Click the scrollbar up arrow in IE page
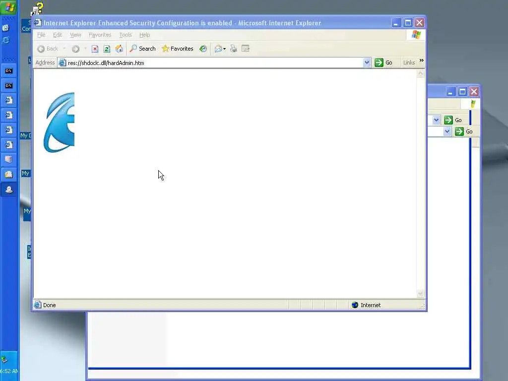The height and width of the screenshot is (381, 508). (420, 73)
